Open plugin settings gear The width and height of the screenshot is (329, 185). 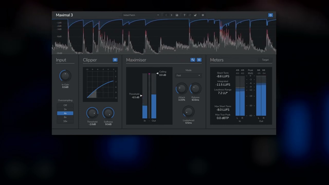[x=203, y=15]
